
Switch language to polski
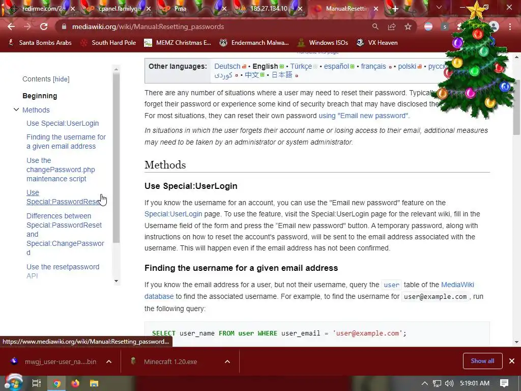coord(407,66)
